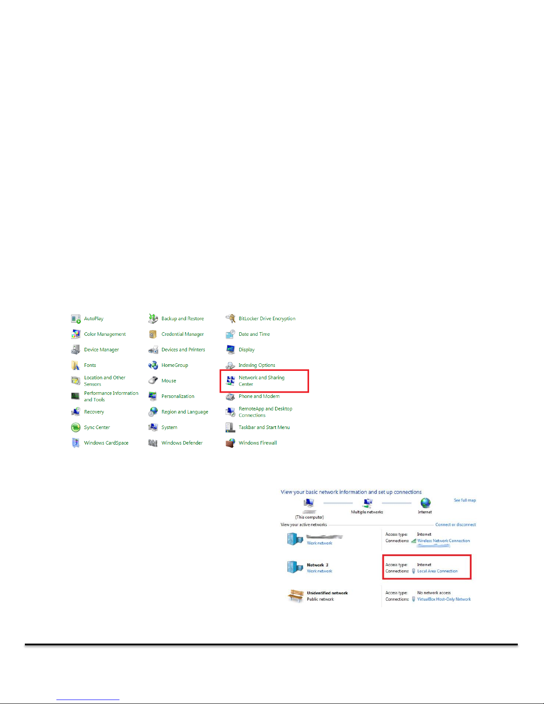Click the No network access text

[x=434, y=593]
